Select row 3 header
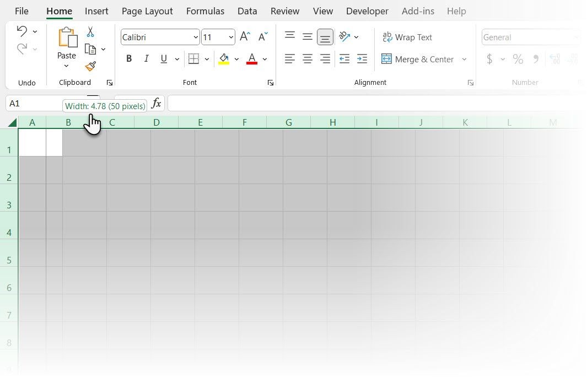Image resolution: width=587 pixels, height=377 pixels. [x=9, y=198]
